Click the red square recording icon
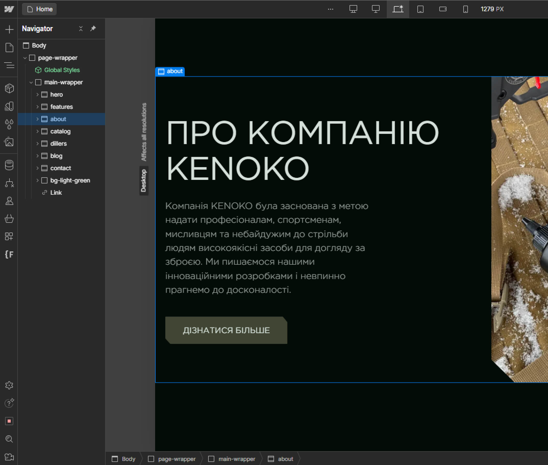The height and width of the screenshot is (465, 548). coord(9,421)
